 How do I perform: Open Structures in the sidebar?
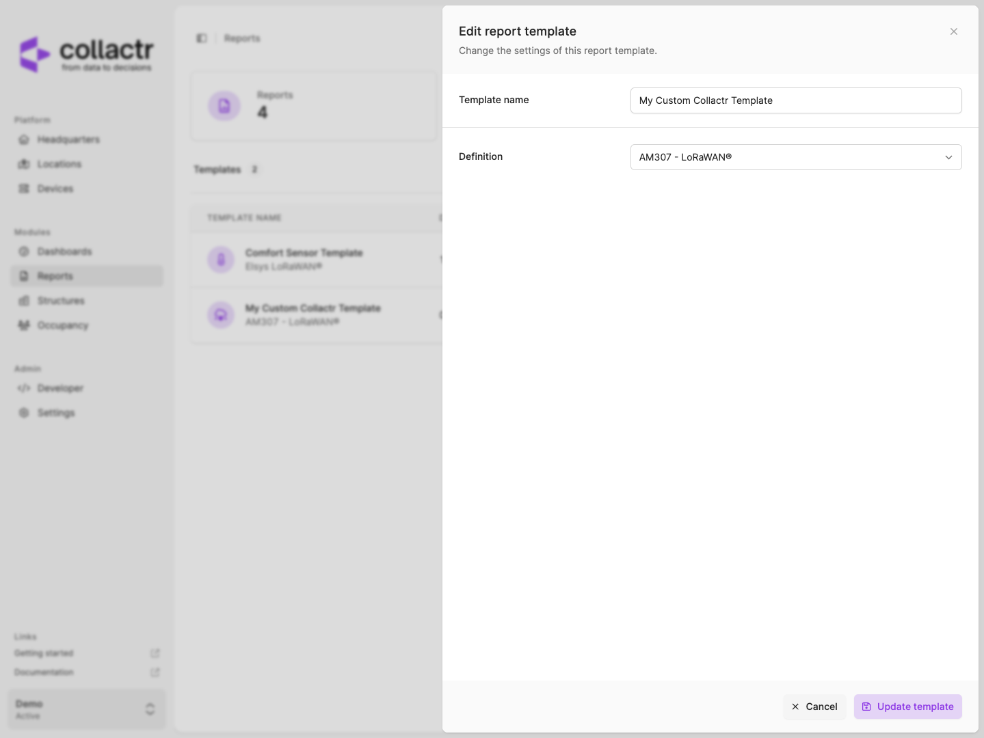[x=87, y=301]
